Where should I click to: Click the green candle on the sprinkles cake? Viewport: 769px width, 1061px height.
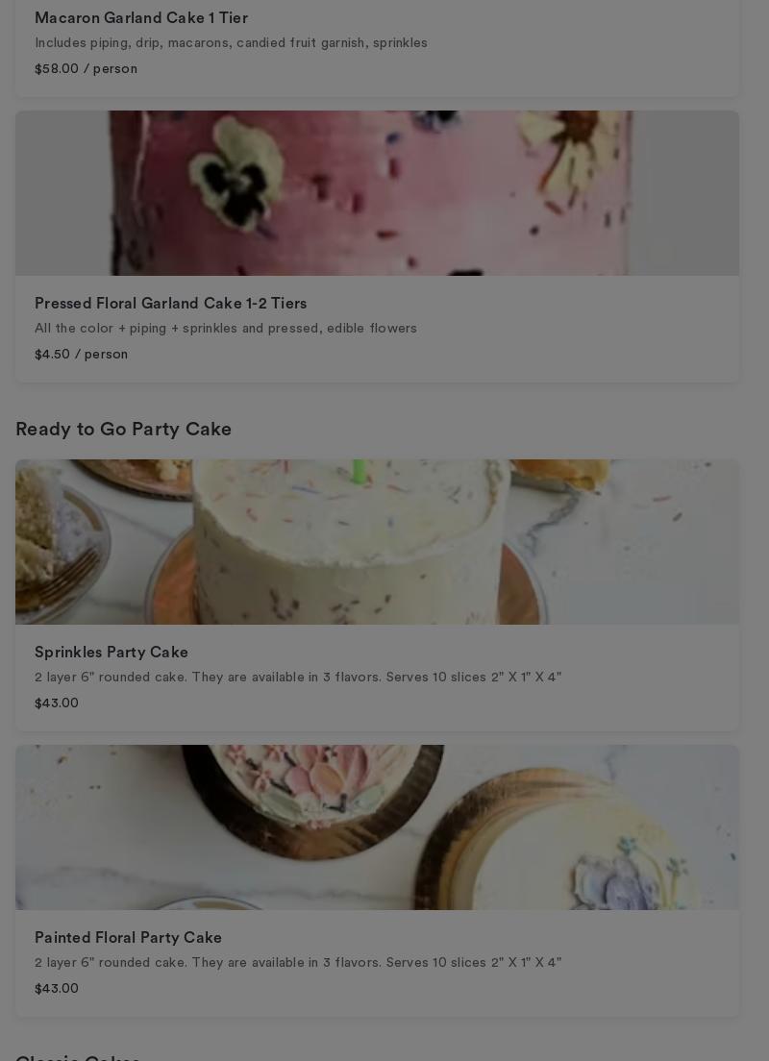pos(360,472)
